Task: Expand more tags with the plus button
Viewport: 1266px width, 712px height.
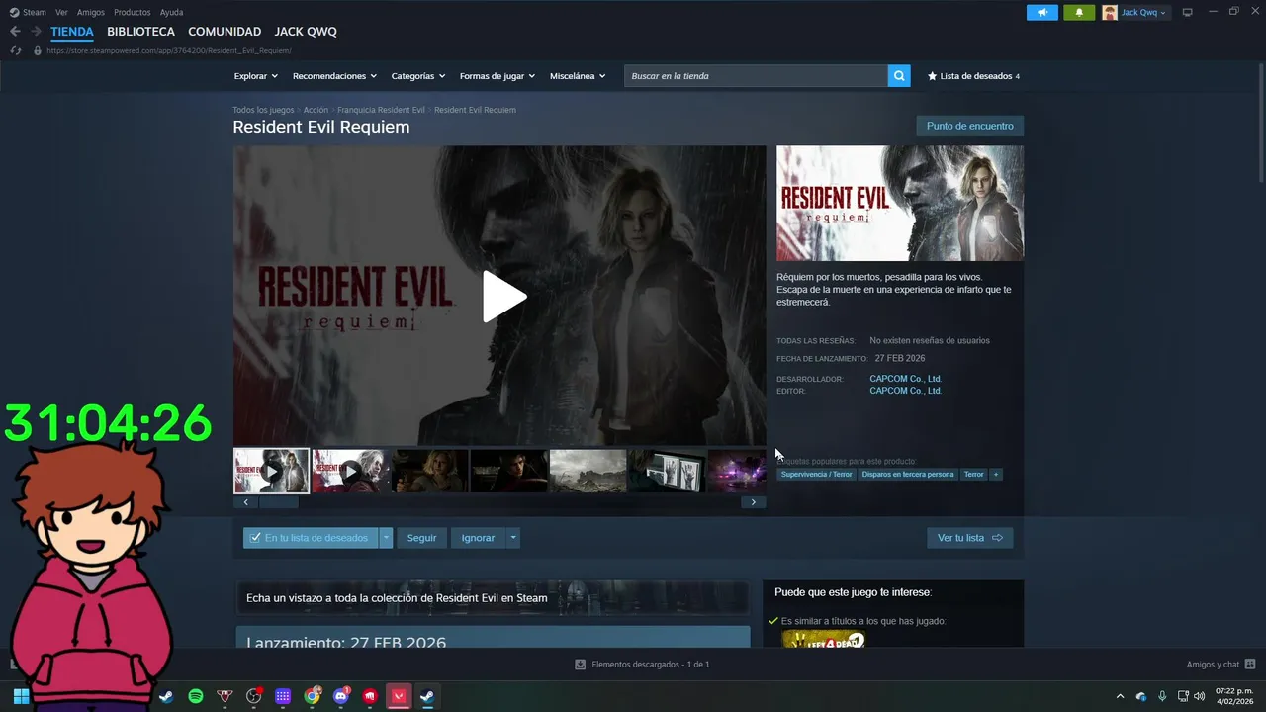Action: tap(996, 475)
